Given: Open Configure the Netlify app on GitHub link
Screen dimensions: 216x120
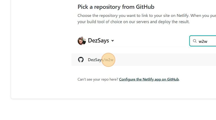Looking at the screenshot, I should (149, 79).
